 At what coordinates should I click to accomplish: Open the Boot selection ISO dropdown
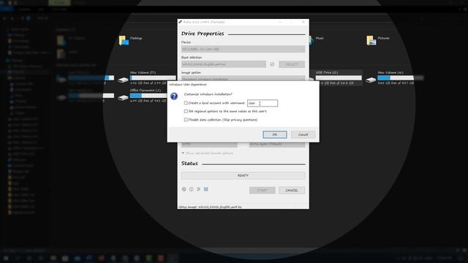click(x=224, y=64)
